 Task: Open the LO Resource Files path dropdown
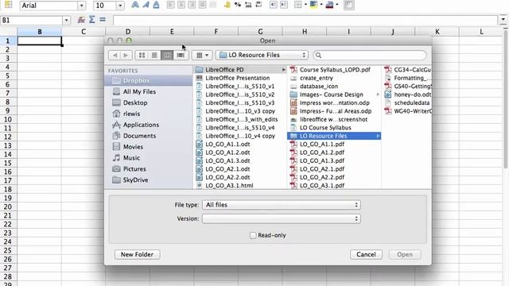pos(262,55)
